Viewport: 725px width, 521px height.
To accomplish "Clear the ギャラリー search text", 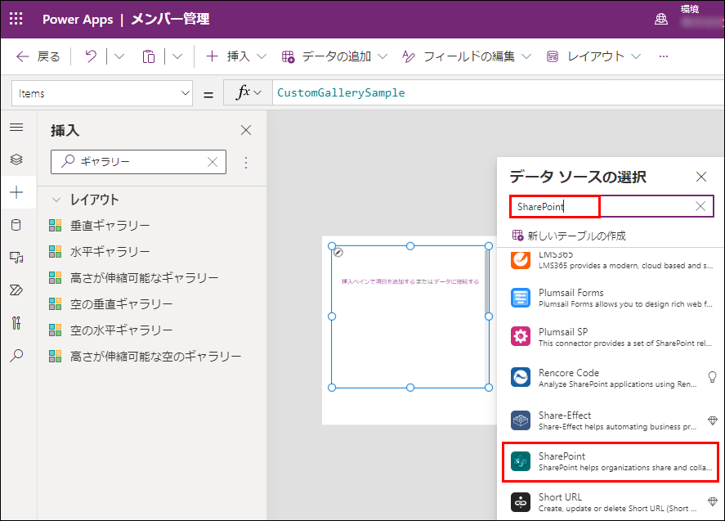I will (x=213, y=161).
